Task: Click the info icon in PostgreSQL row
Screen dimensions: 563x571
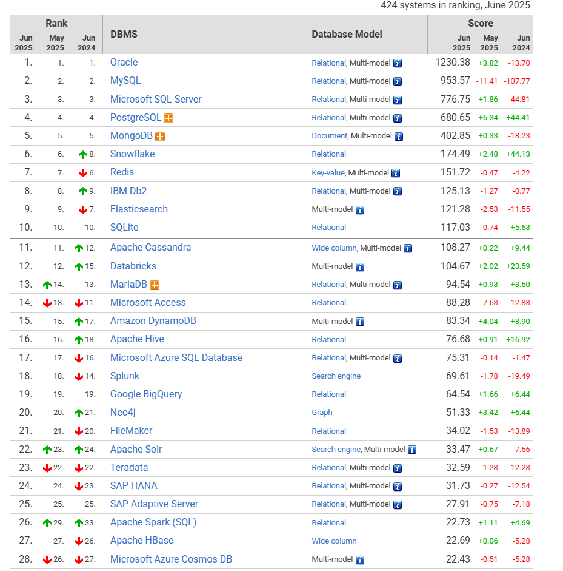Action: (398, 118)
